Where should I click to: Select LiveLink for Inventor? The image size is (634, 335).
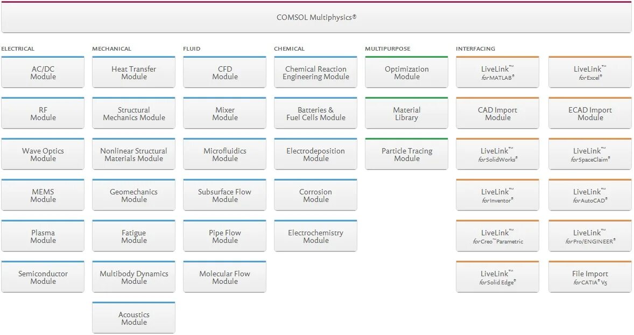[498, 194]
